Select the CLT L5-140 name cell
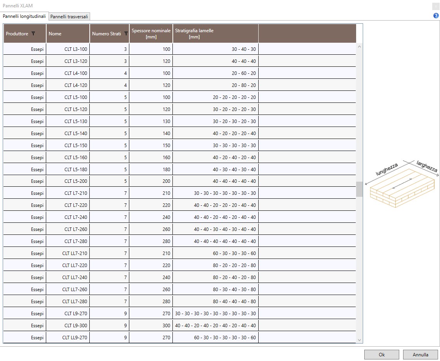Viewport: 440px width, 361px height. click(x=68, y=134)
